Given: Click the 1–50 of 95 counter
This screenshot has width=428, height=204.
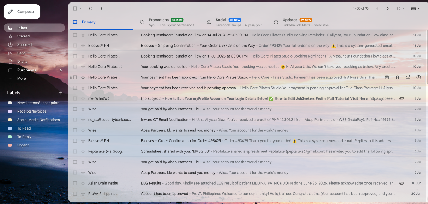Looking at the screenshot, I should (x=361, y=8).
